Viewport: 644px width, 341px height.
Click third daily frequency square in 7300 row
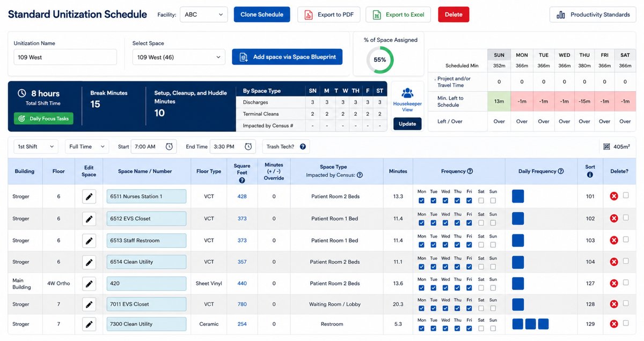[x=543, y=324]
